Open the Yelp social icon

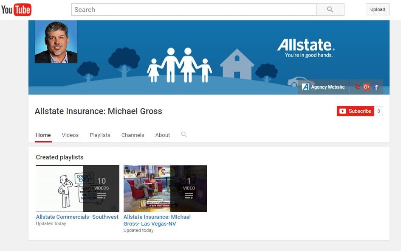(x=358, y=87)
